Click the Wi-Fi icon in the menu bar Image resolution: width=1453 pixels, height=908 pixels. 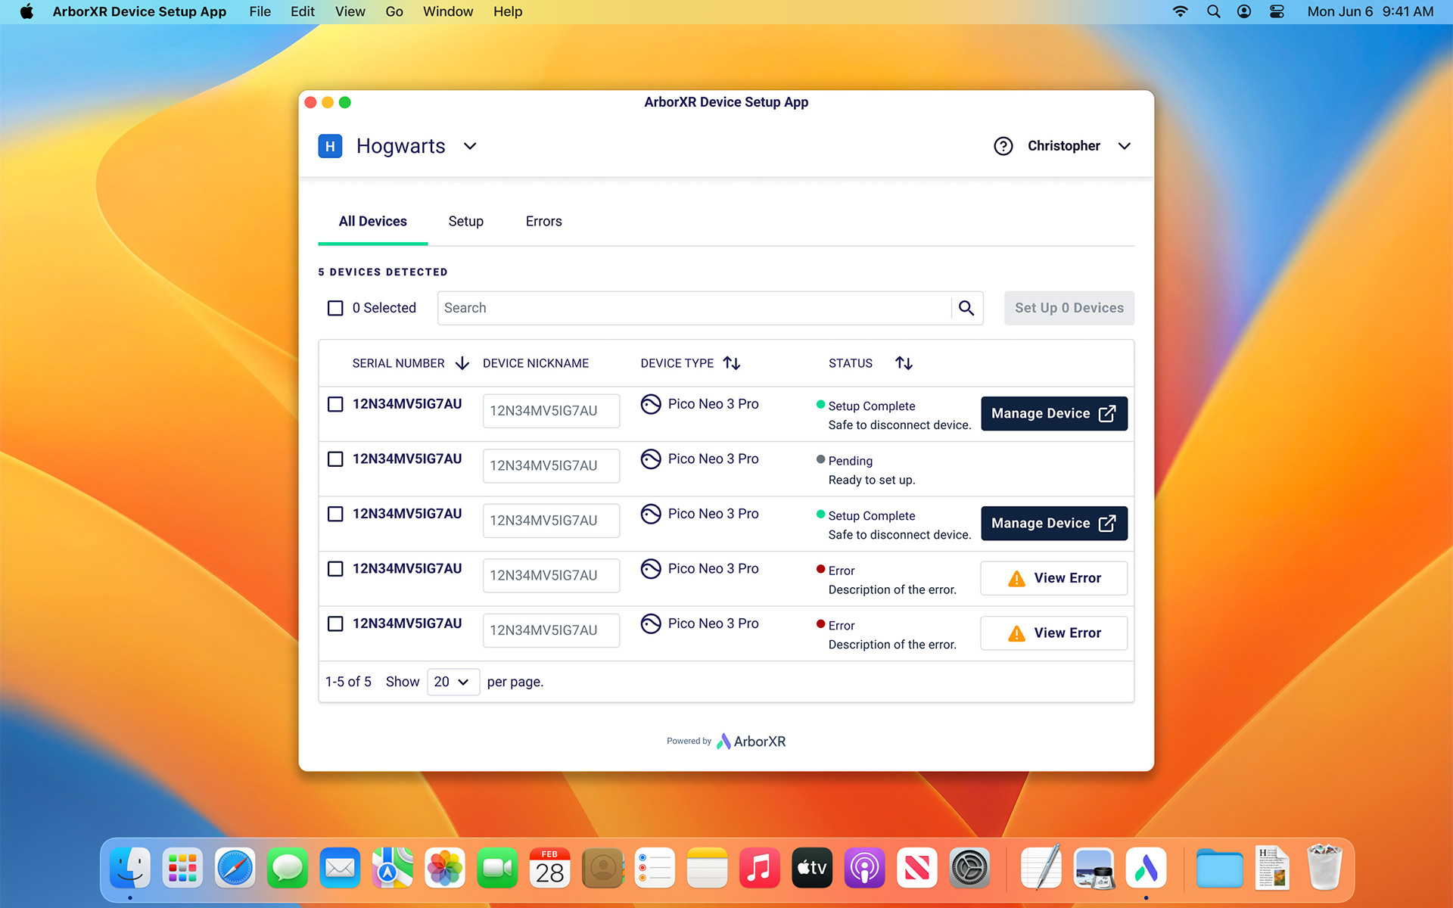1180,11
